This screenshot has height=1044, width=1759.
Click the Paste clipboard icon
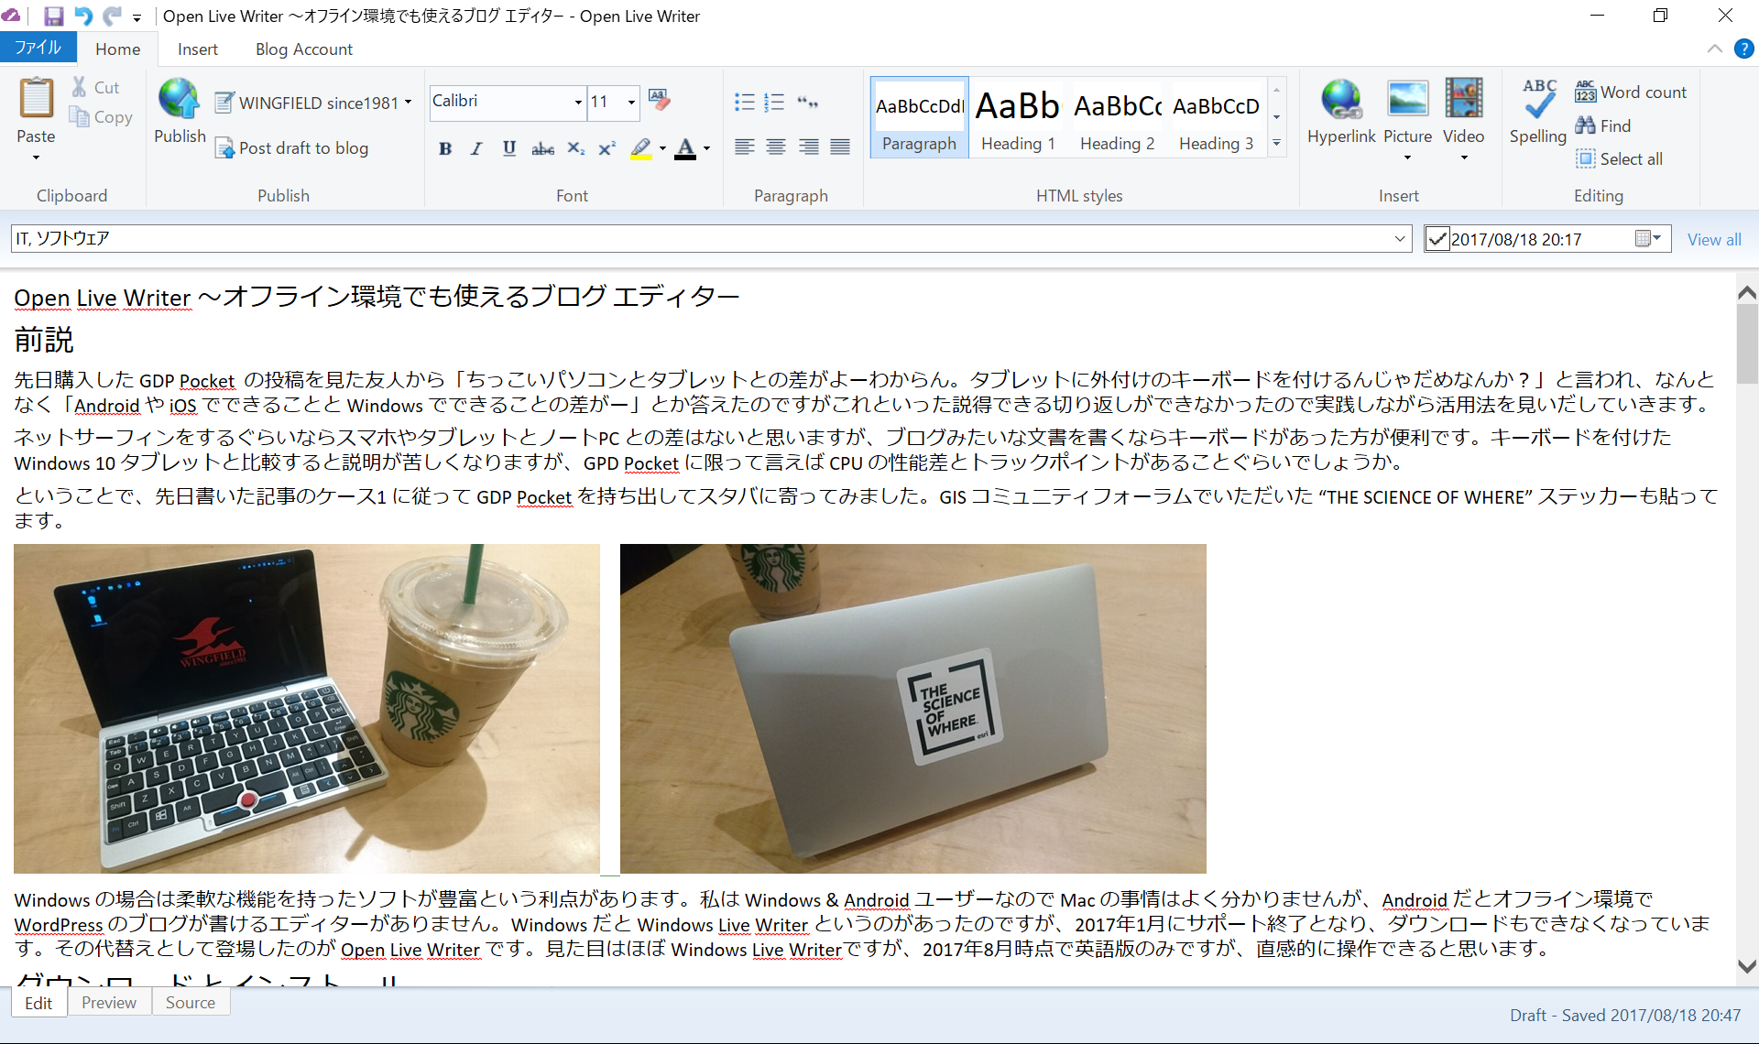(x=37, y=99)
